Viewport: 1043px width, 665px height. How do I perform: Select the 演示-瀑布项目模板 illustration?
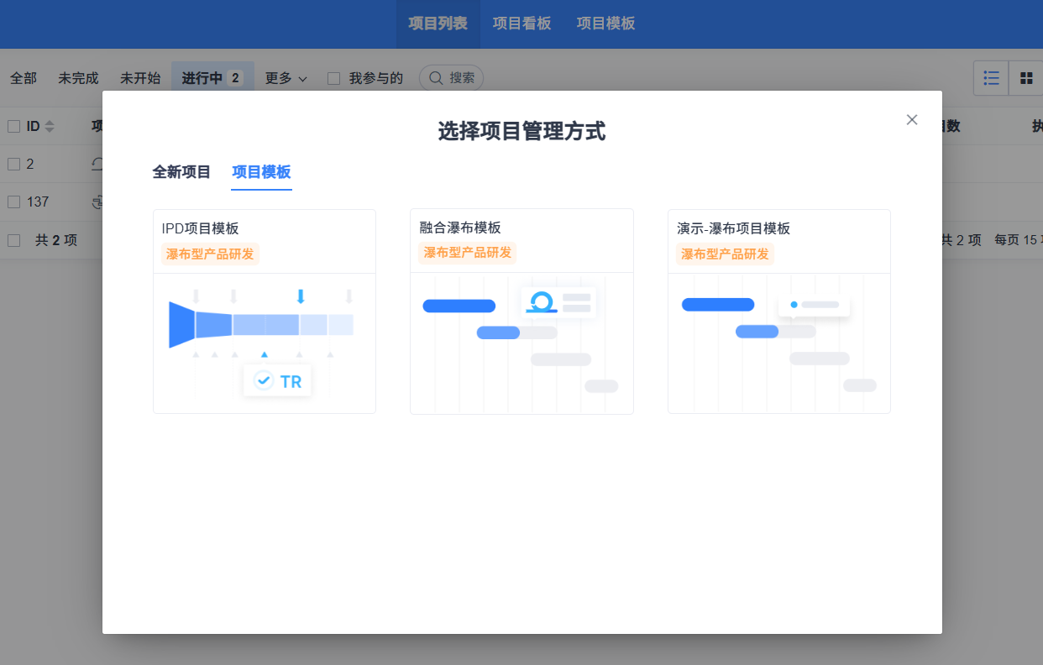click(778, 343)
